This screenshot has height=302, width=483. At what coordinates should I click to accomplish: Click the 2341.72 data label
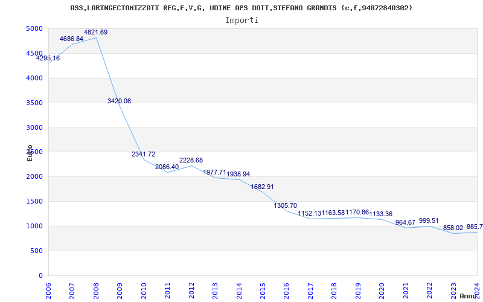[x=143, y=155]
